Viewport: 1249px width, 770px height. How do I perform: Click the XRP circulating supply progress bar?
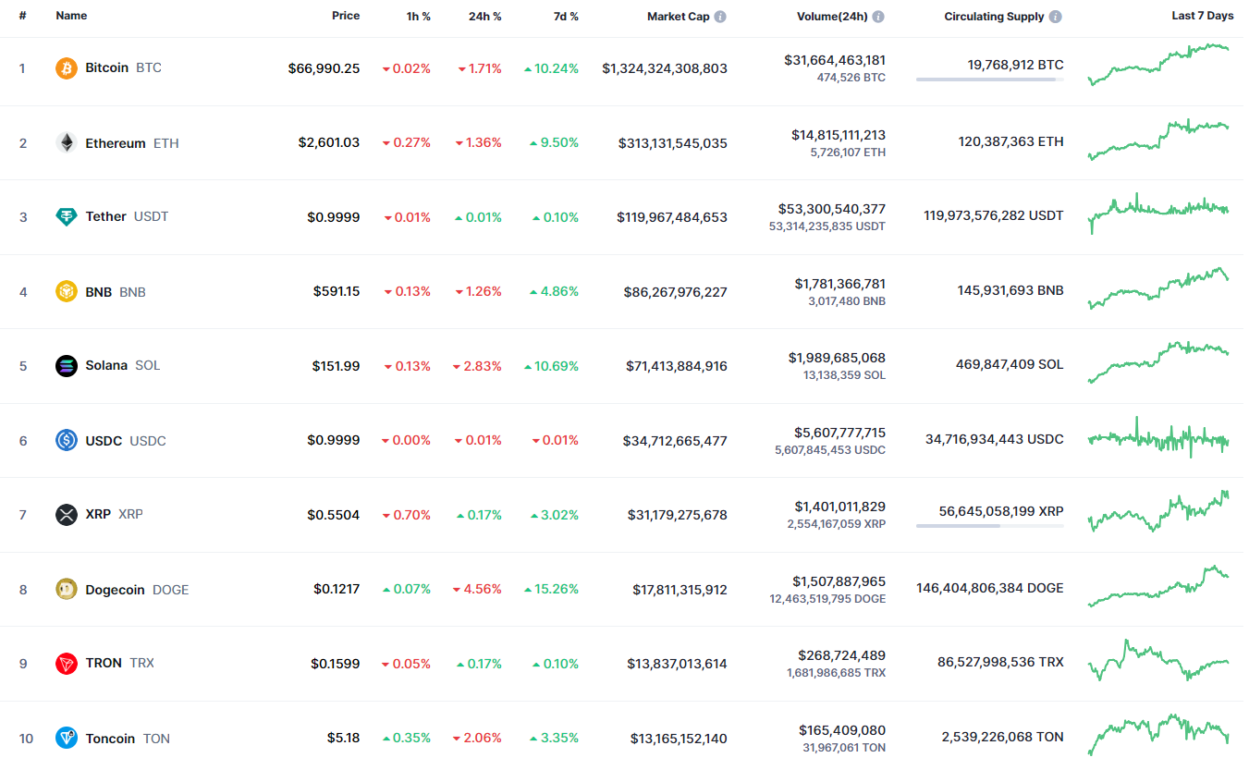click(989, 526)
